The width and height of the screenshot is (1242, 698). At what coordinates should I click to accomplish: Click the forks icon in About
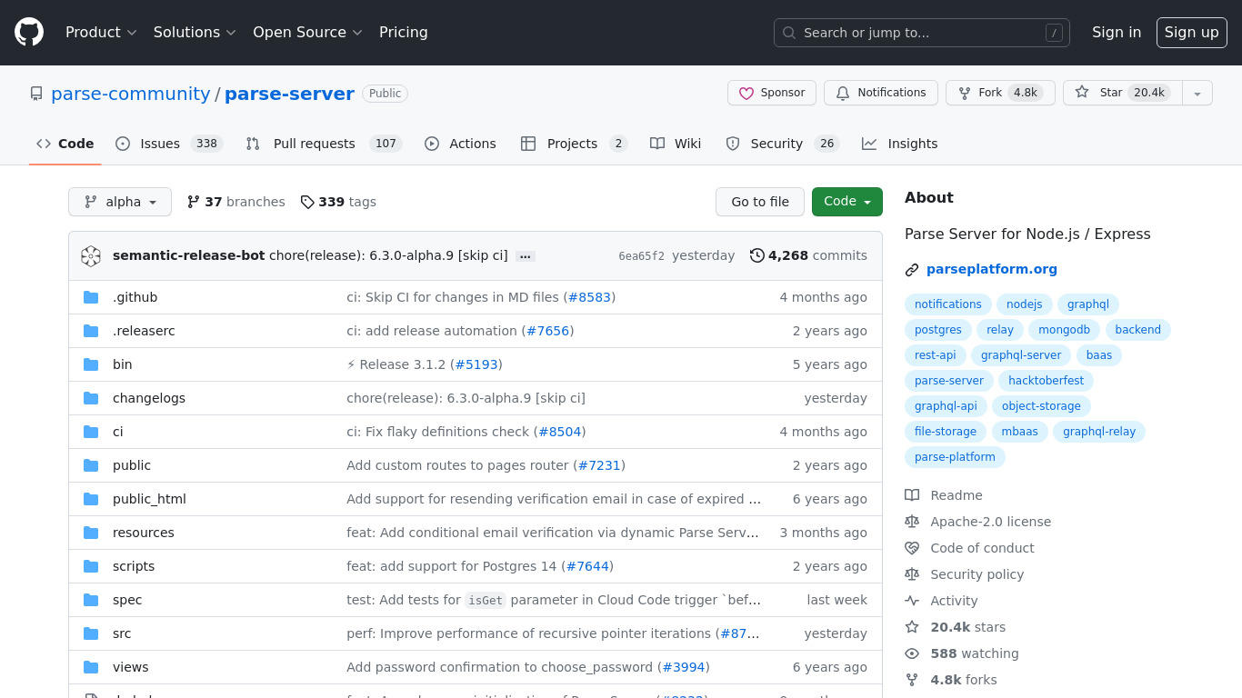click(x=912, y=680)
